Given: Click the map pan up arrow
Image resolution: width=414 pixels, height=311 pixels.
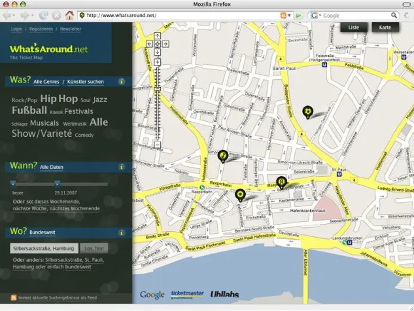Looking at the screenshot, I should pos(158,36).
